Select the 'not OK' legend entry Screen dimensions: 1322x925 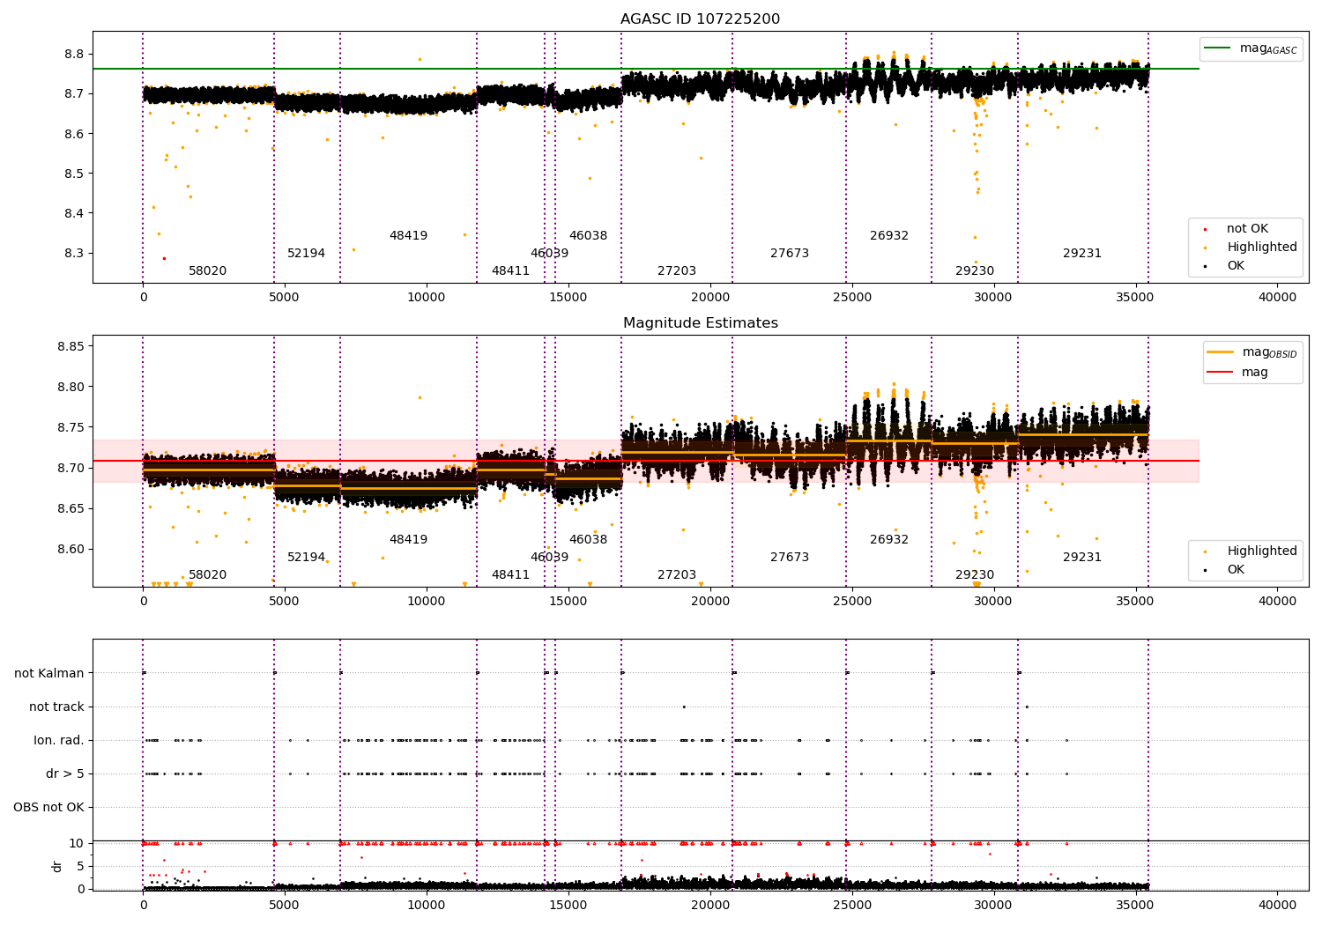coord(1245,229)
